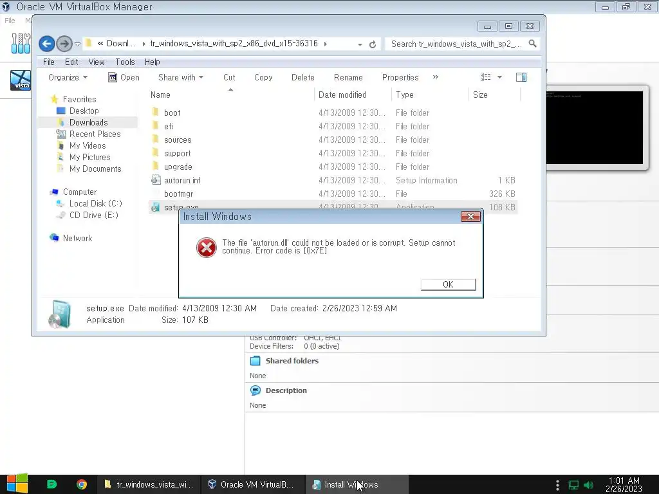Image resolution: width=659 pixels, height=494 pixels.
Task: Expand breadcrumb arrow after tr_windows_vista folder
Action: coord(325,44)
